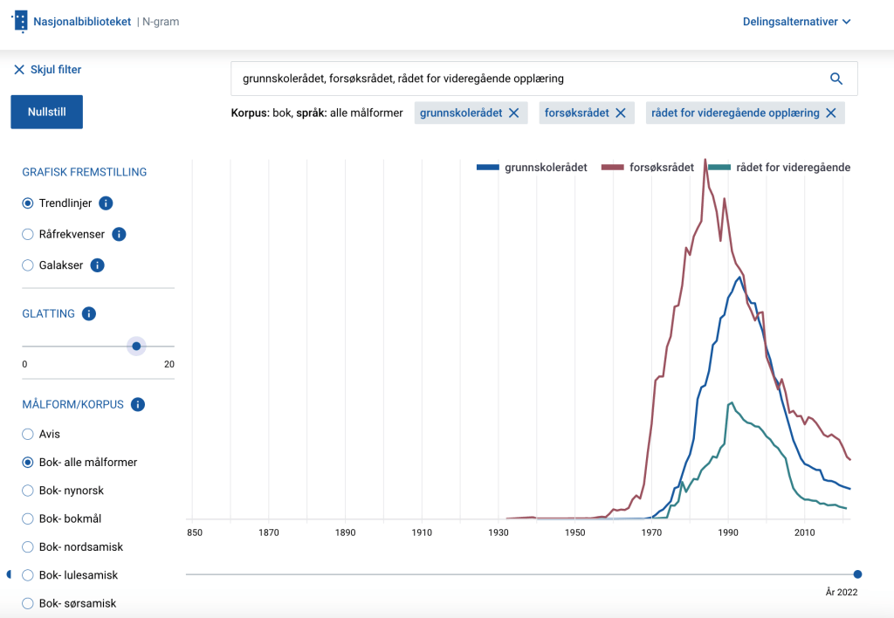Show info for Råfrekvenser option
Viewport: 894px width, 618px height.
pyautogui.click(x=120, y=234)
